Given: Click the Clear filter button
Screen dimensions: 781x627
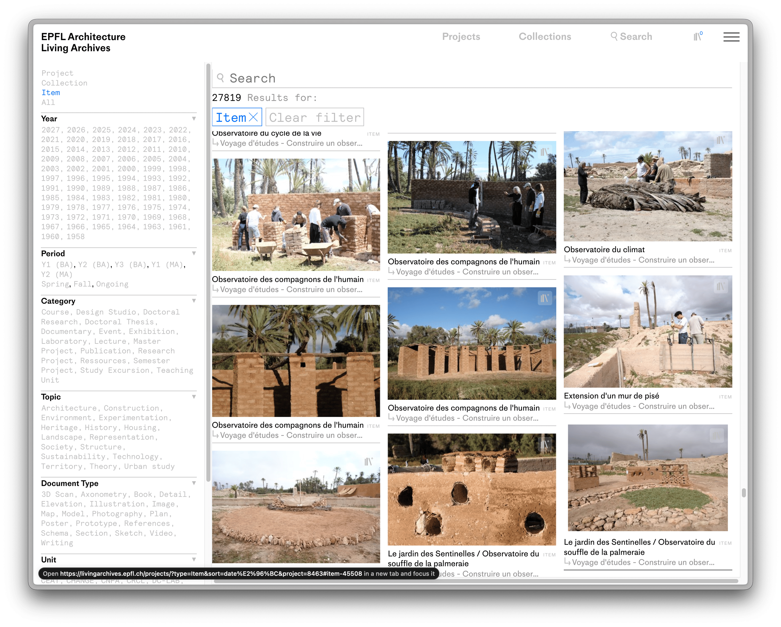Looking at the screenshot, I should point(314,117).
